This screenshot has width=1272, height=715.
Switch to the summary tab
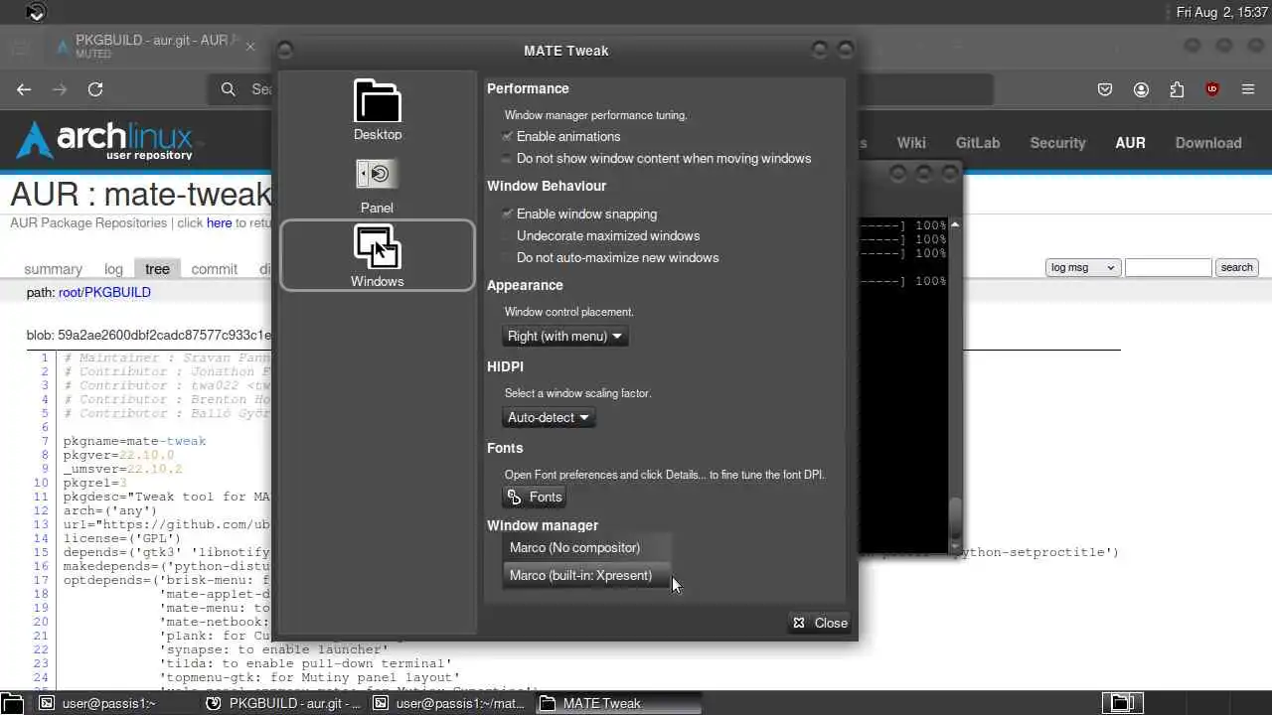pos(53,269)
